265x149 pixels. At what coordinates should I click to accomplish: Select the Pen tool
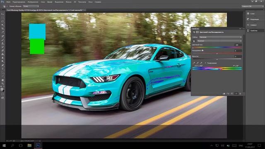[x=2, y=65]
